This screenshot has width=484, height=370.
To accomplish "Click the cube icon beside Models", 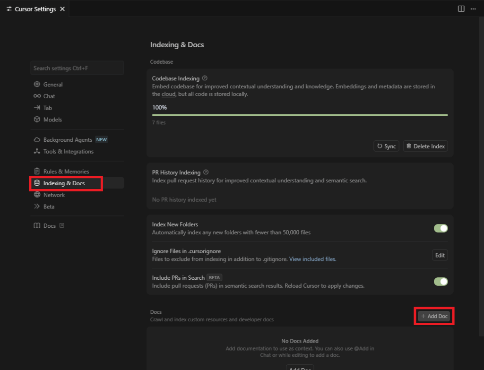I will (x=37, y=120).
